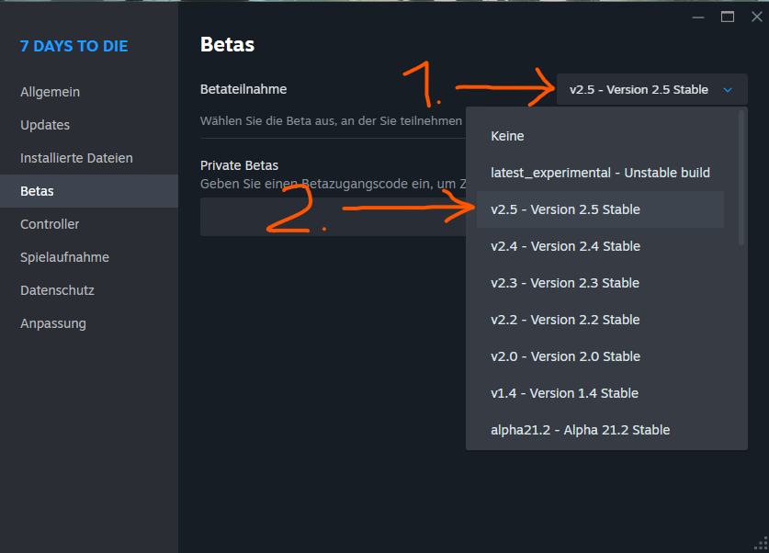Click the Private Betas access code field
Screen dimensions: 769x553
(x=331, y=218)
